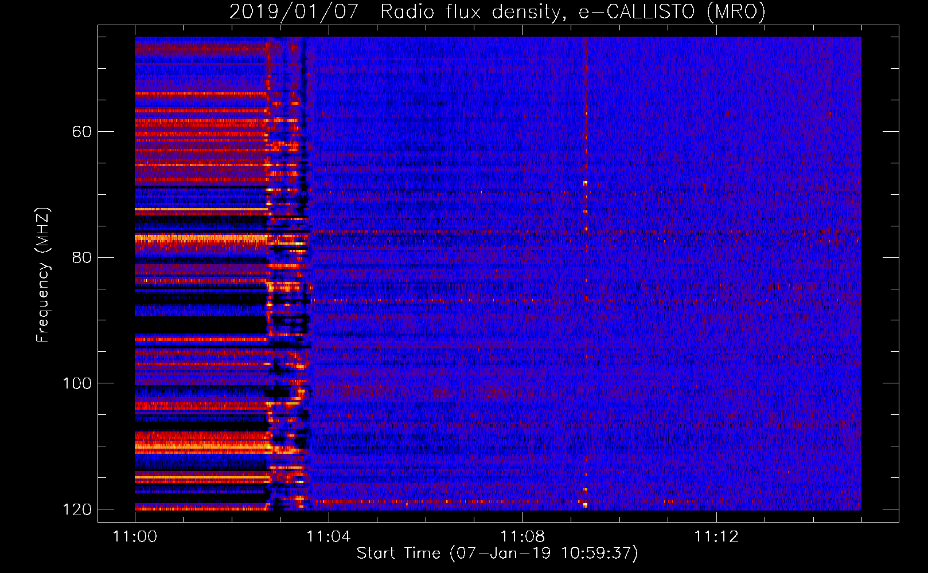Click the plot title "2019/01/07 Radio flux density, e-CALLISTO (MRO)"

tap(497, 11)
